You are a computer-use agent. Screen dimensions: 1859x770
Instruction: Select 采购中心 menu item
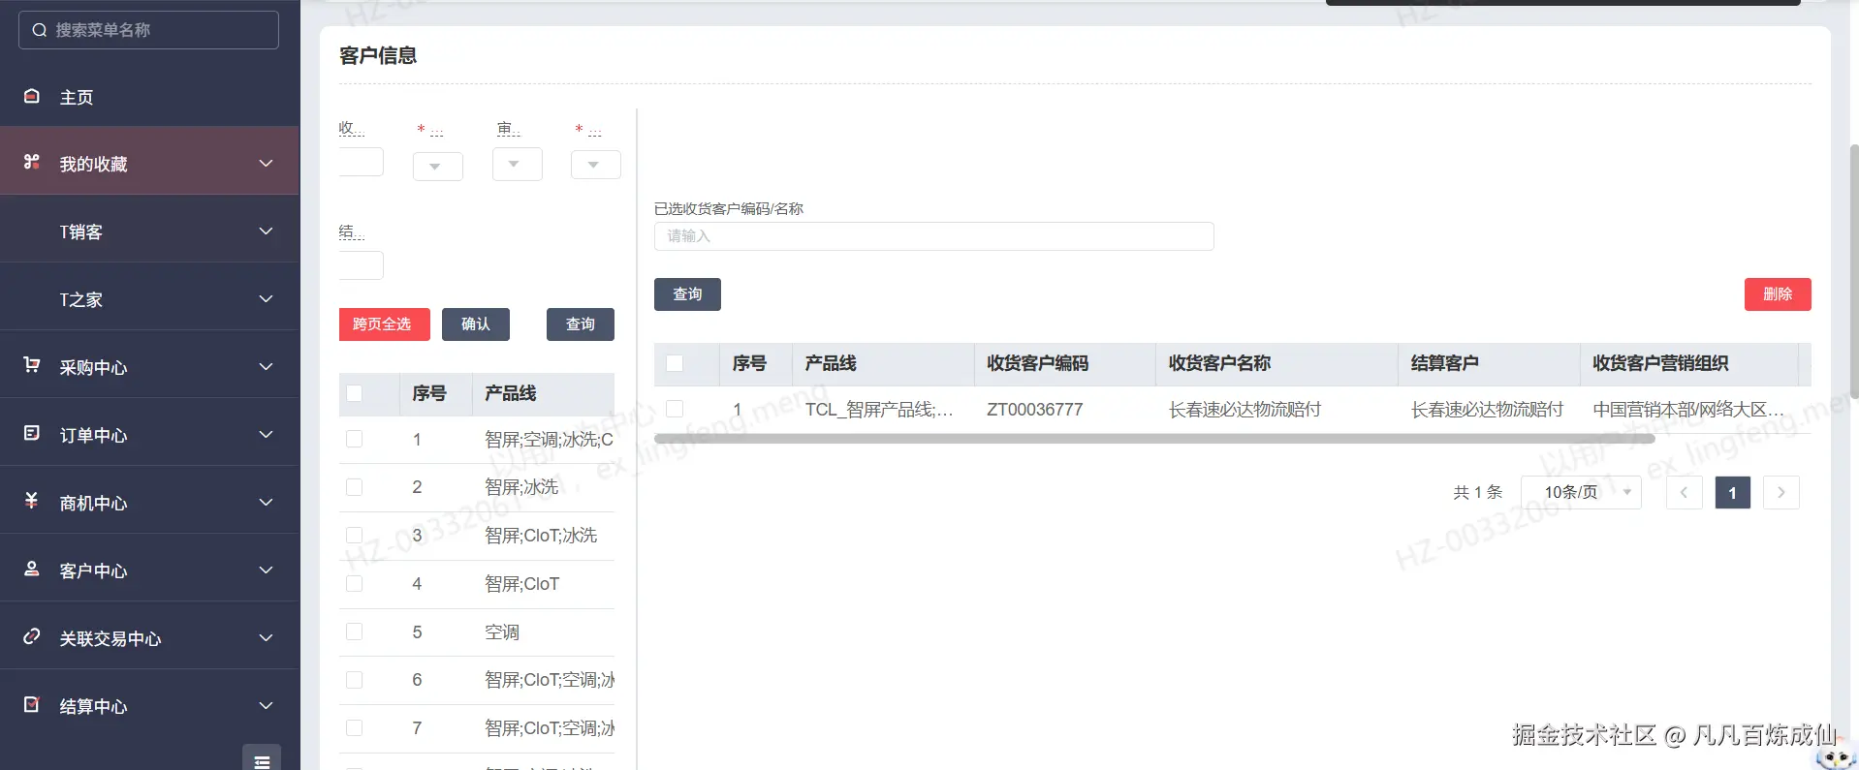pos(150,366)
